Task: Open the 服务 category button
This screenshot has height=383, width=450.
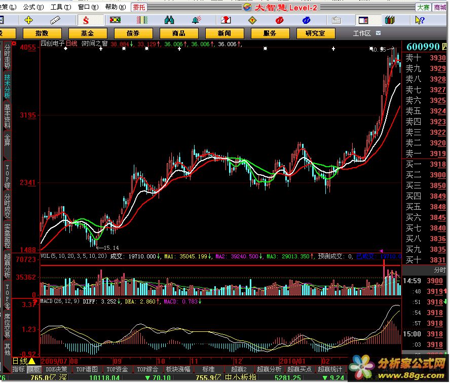Action: (x=270, y=33)
